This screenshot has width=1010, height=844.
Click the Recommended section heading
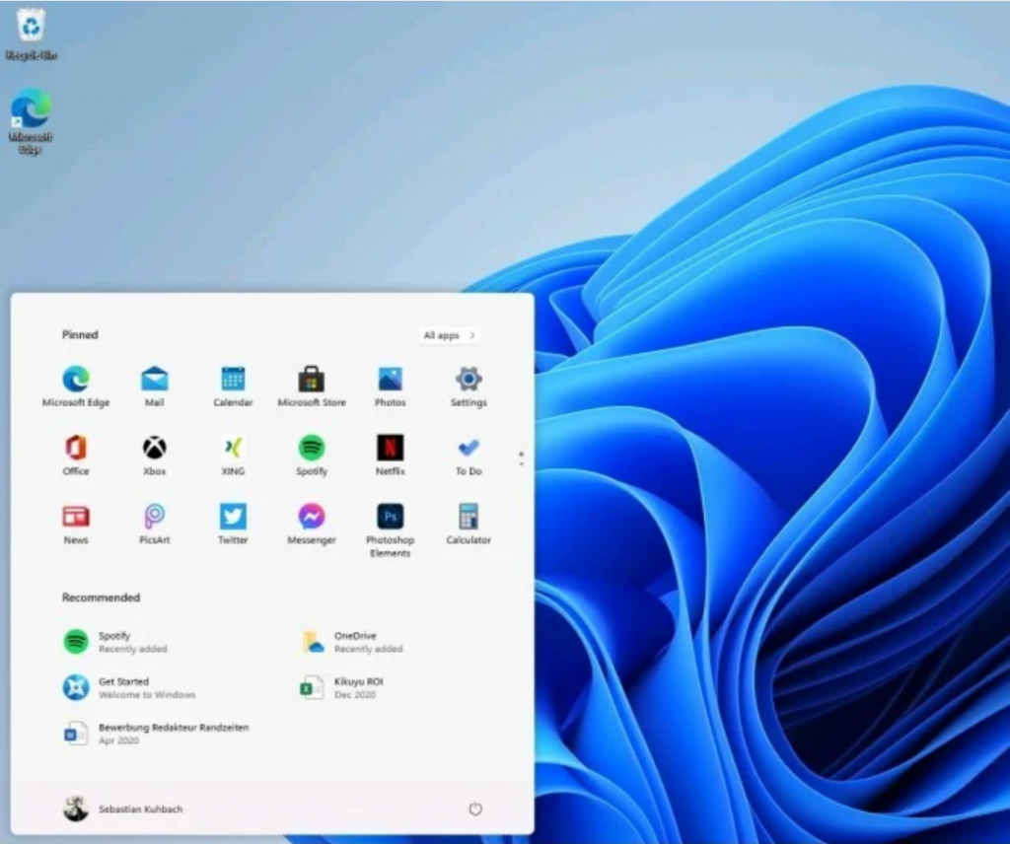(102, 598)
